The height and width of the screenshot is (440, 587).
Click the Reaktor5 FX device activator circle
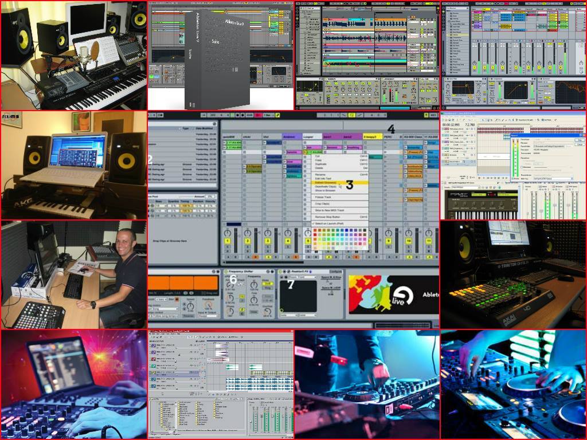280,271
